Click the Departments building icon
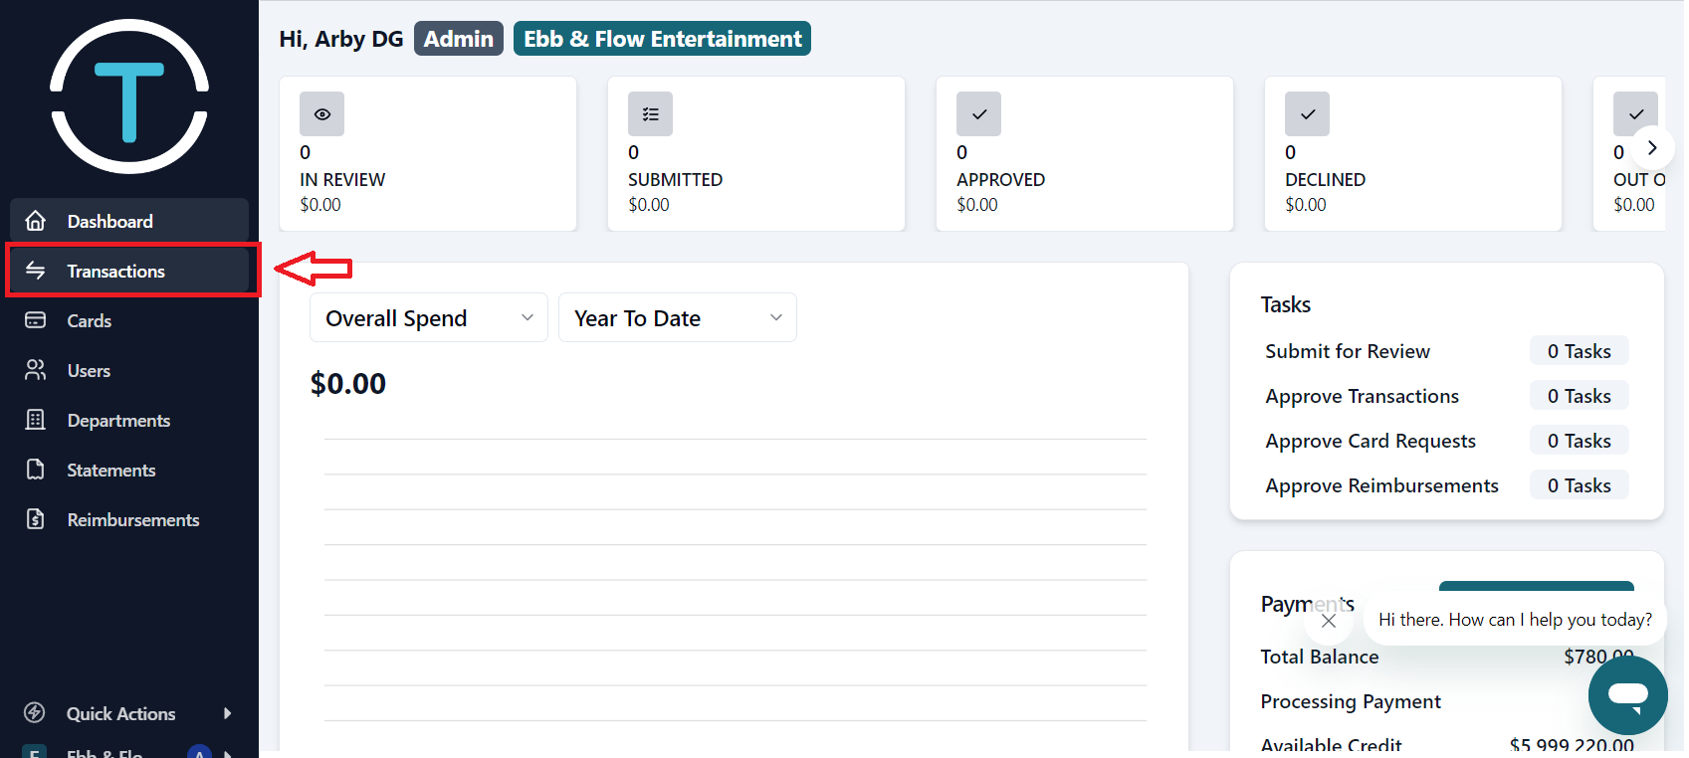Image resolution: width=1689 pixels, height=758 pixels. (36, 420)
